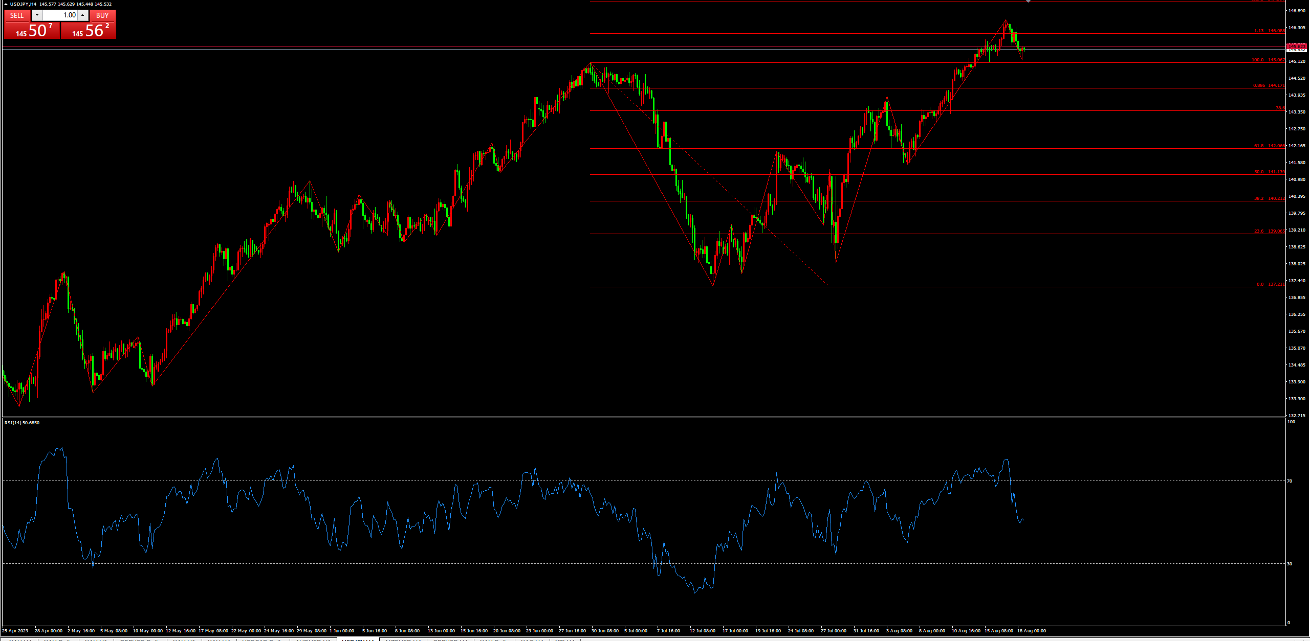Click the 10 Aug 16:00 time axis label
The image size is (1310, 641).
(x=966, y=631)
